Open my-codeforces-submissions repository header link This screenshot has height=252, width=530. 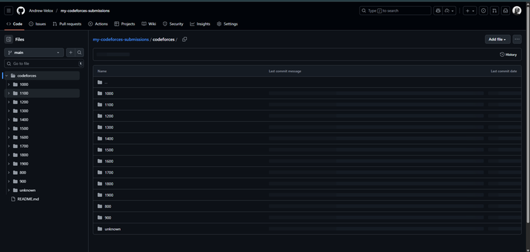tap(85, 11)
